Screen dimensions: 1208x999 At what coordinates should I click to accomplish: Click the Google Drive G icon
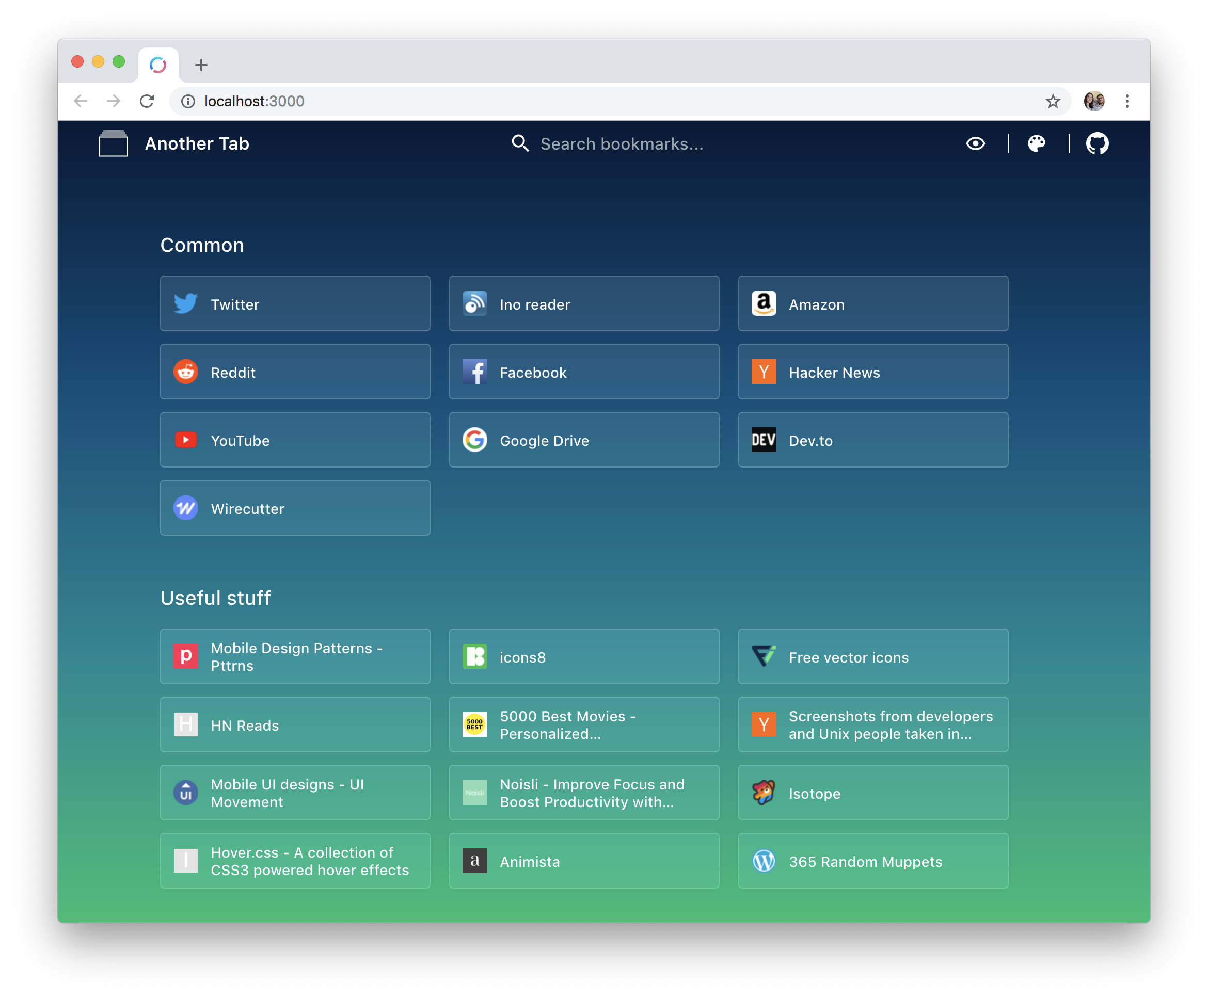474,440
